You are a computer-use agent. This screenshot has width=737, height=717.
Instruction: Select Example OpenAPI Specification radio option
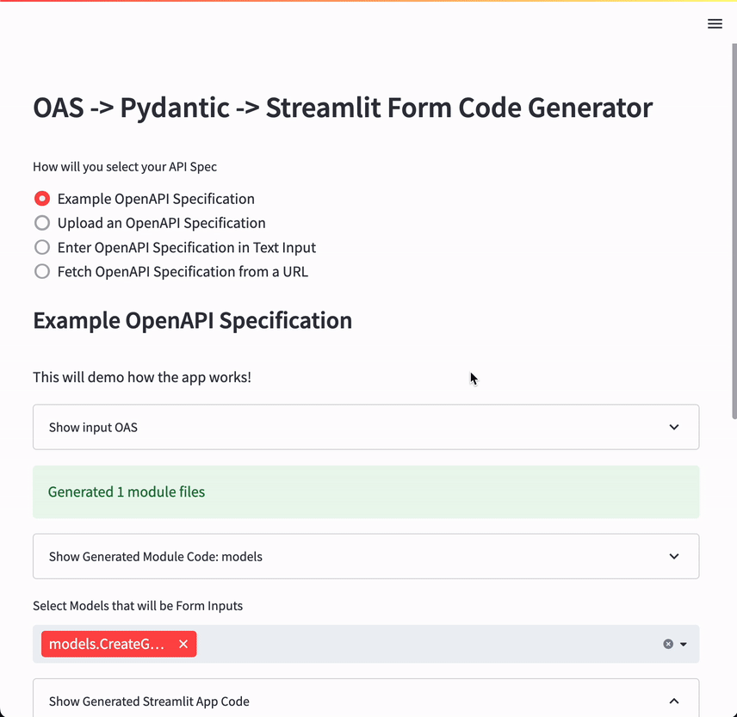click(42, 199)
